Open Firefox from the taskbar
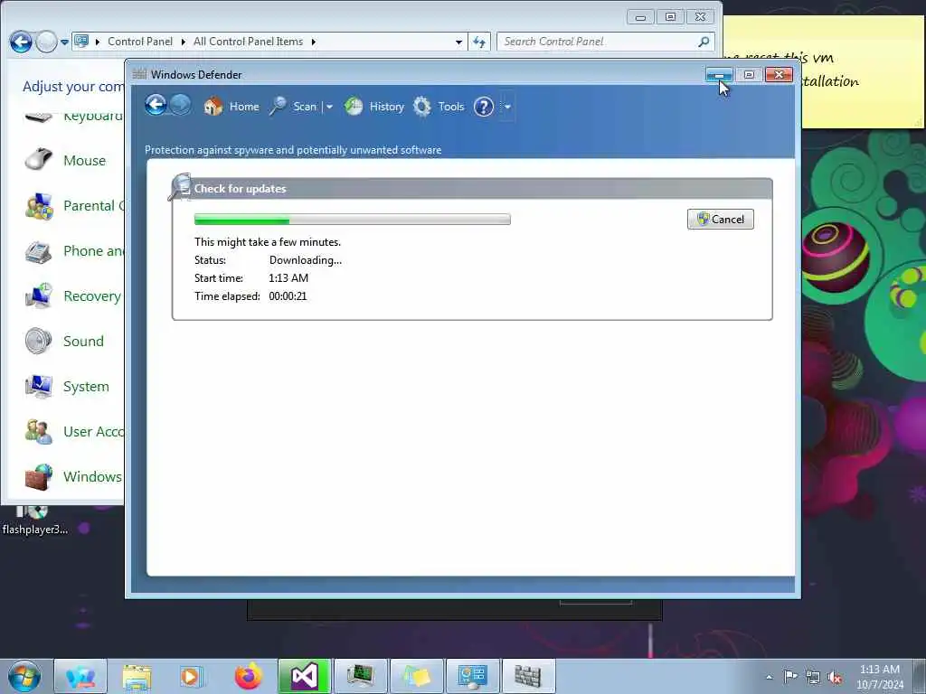Image resolution: width=926 pixels, height=694 pixels. coord(248,676)
